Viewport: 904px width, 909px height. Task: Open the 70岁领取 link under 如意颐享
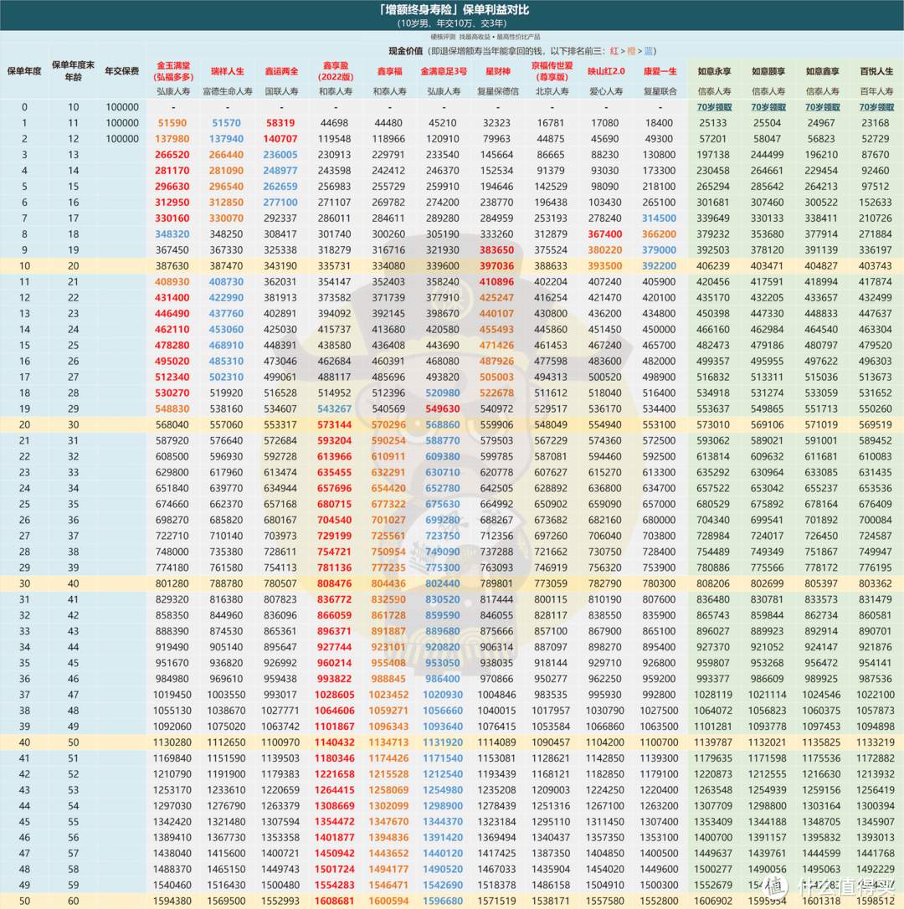[x=768, y=107]
